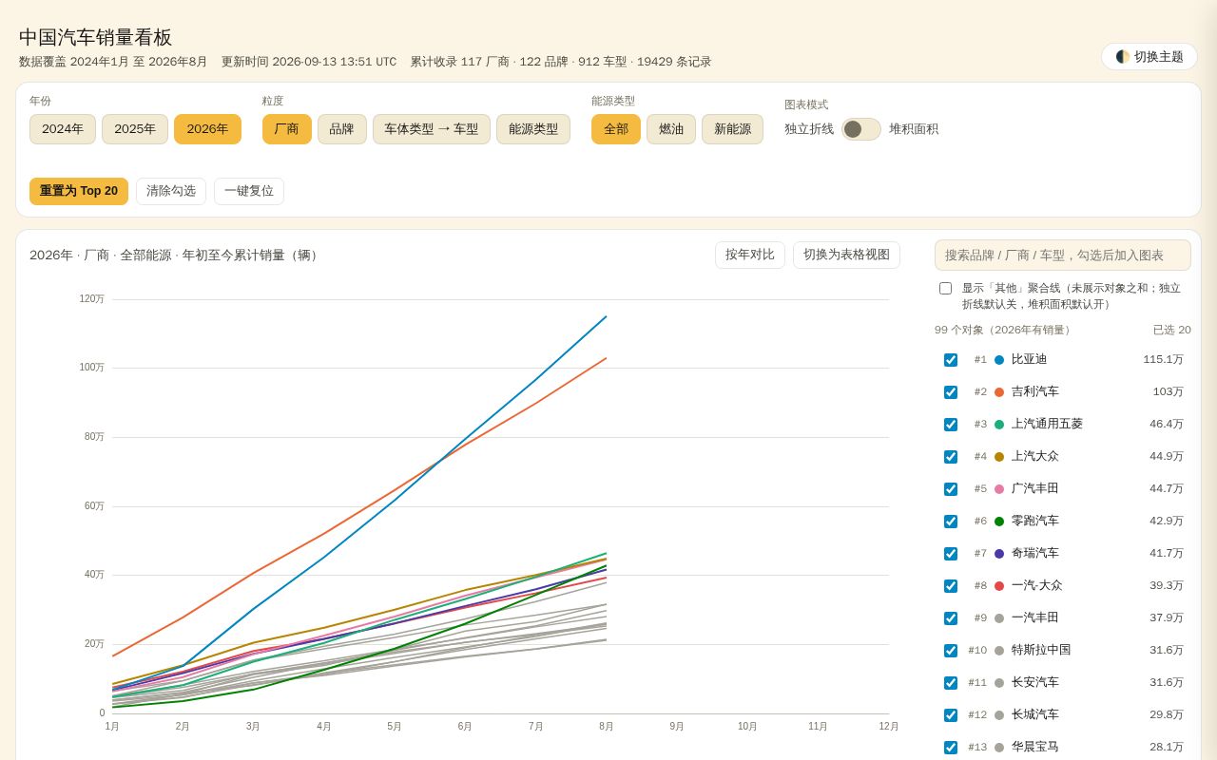Select 燃油 energy type
The height and width of the screenshot is (760, 1217).
pos(671,129)
